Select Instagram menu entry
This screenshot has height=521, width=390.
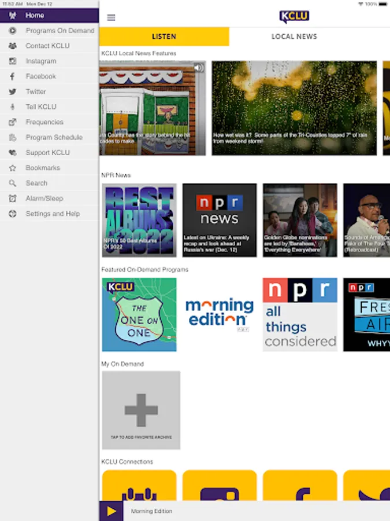point(49,61)
